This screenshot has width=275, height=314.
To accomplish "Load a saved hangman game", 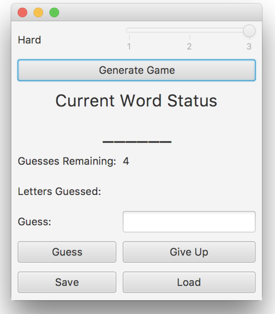I will (x=189, y=282).
